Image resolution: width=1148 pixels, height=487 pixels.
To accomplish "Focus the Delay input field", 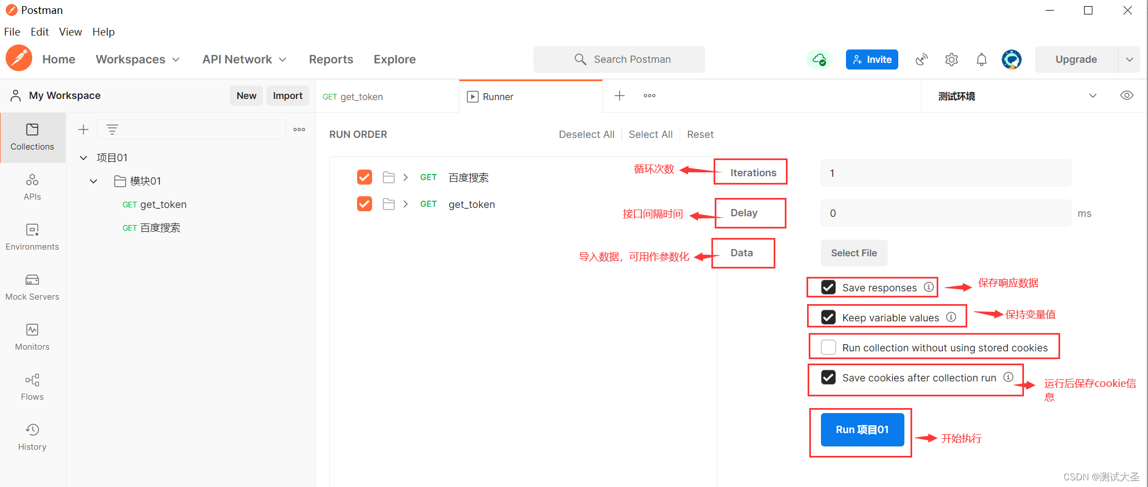I will click(x=946, y=213).
